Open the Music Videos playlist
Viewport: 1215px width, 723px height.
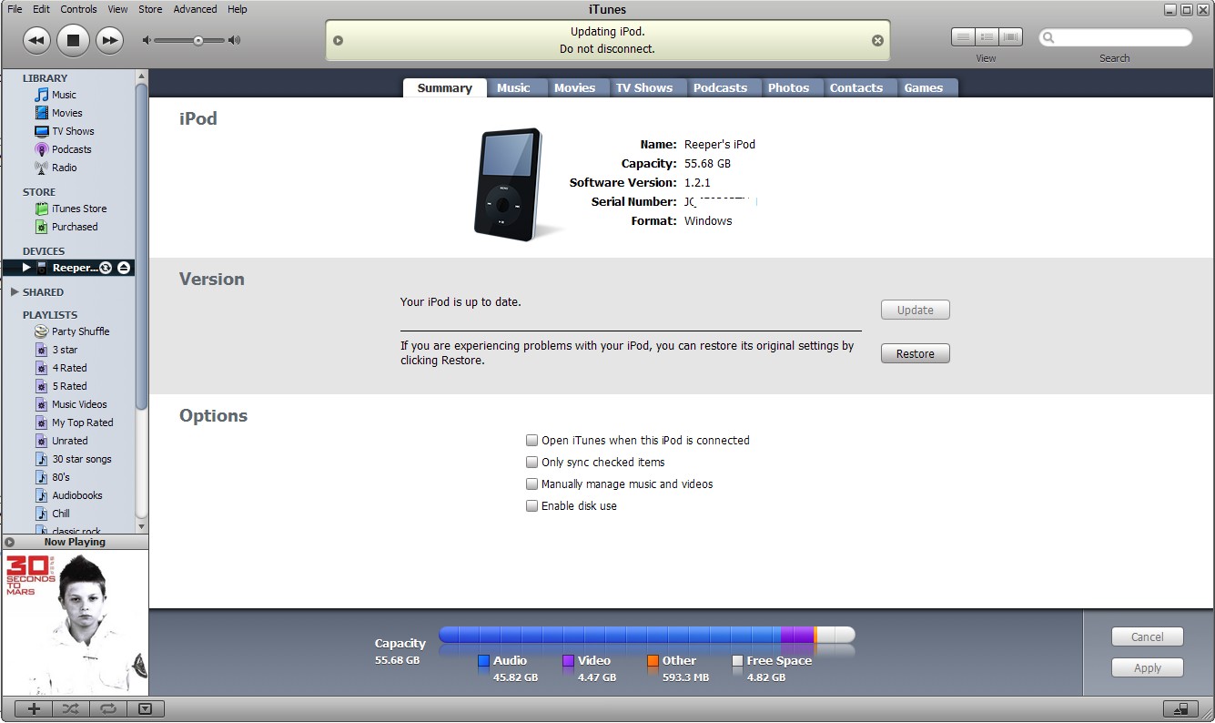(79, 404)
